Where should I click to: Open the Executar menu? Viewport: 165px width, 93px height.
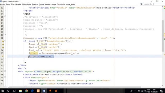42,4
